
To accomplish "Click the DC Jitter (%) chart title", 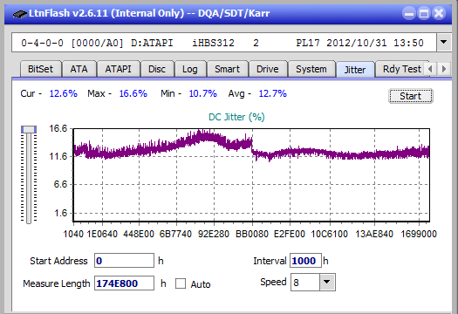I will 236,117.
